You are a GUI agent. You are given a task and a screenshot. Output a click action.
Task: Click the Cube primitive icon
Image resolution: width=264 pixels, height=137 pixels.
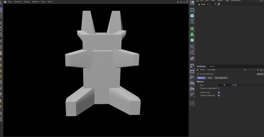pyautogui.click(x=192, y=16)
